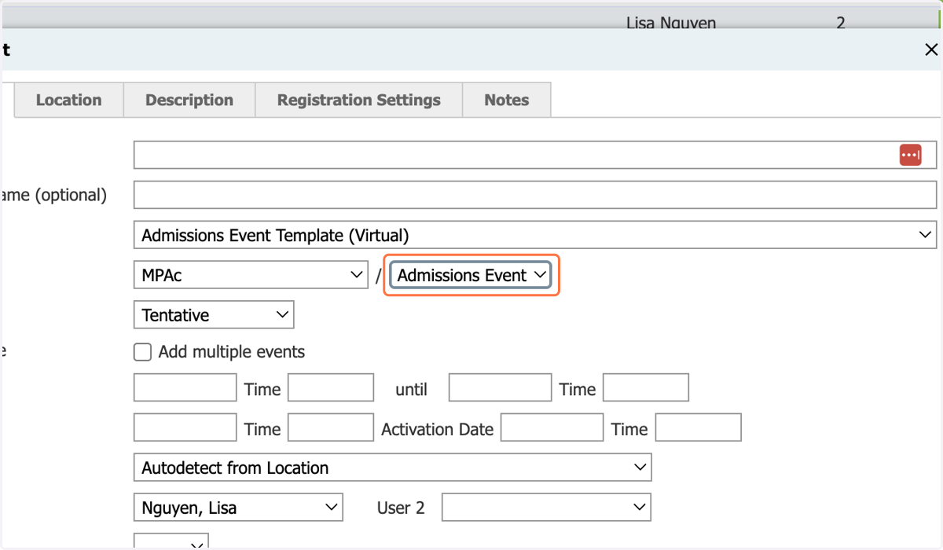Click the optional name input field
943x550 pixels.
(535, 194)
